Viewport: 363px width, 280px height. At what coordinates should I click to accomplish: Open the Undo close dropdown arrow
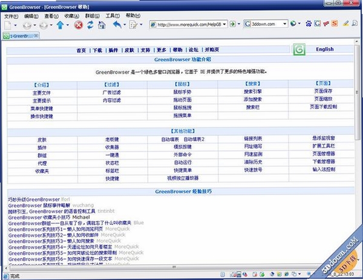125,24
